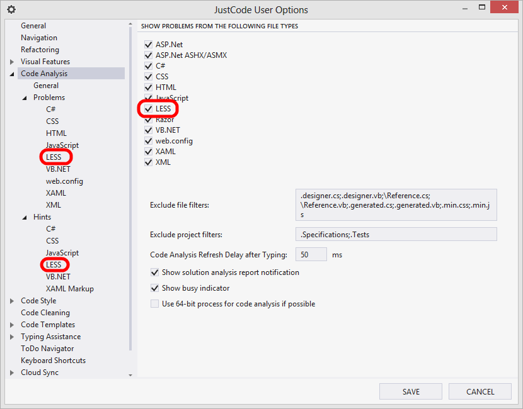Select HTML under Problems
The height and width of the screenshot is (409, 523).
tap(56, 133)
